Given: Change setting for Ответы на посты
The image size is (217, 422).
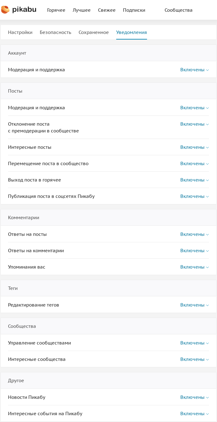Looking at the screenshot, I should coord(194,234).
